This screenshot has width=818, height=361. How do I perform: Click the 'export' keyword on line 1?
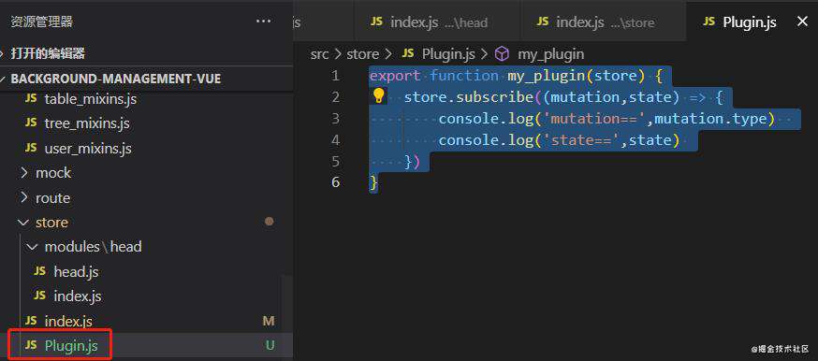click(395, 76)
